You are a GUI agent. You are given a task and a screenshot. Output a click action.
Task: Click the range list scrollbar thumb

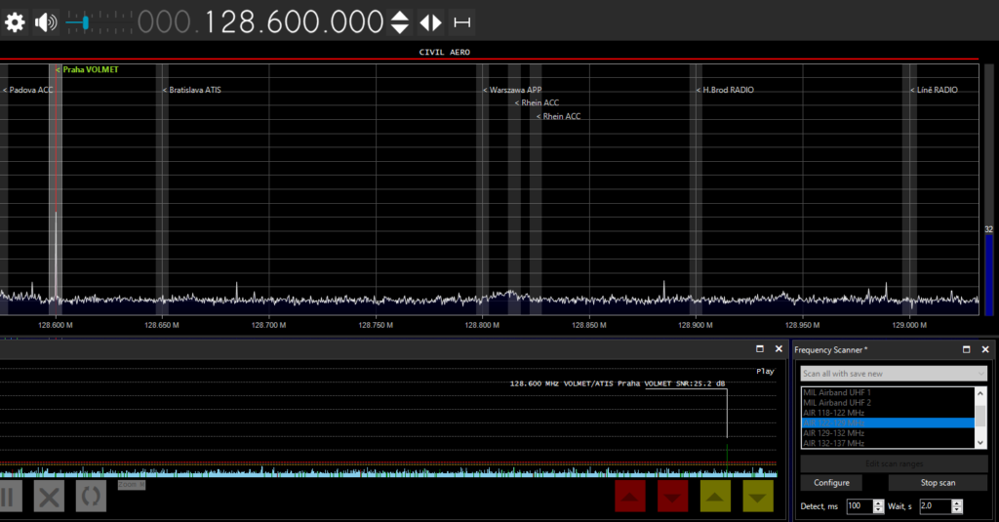pos(980,416)
